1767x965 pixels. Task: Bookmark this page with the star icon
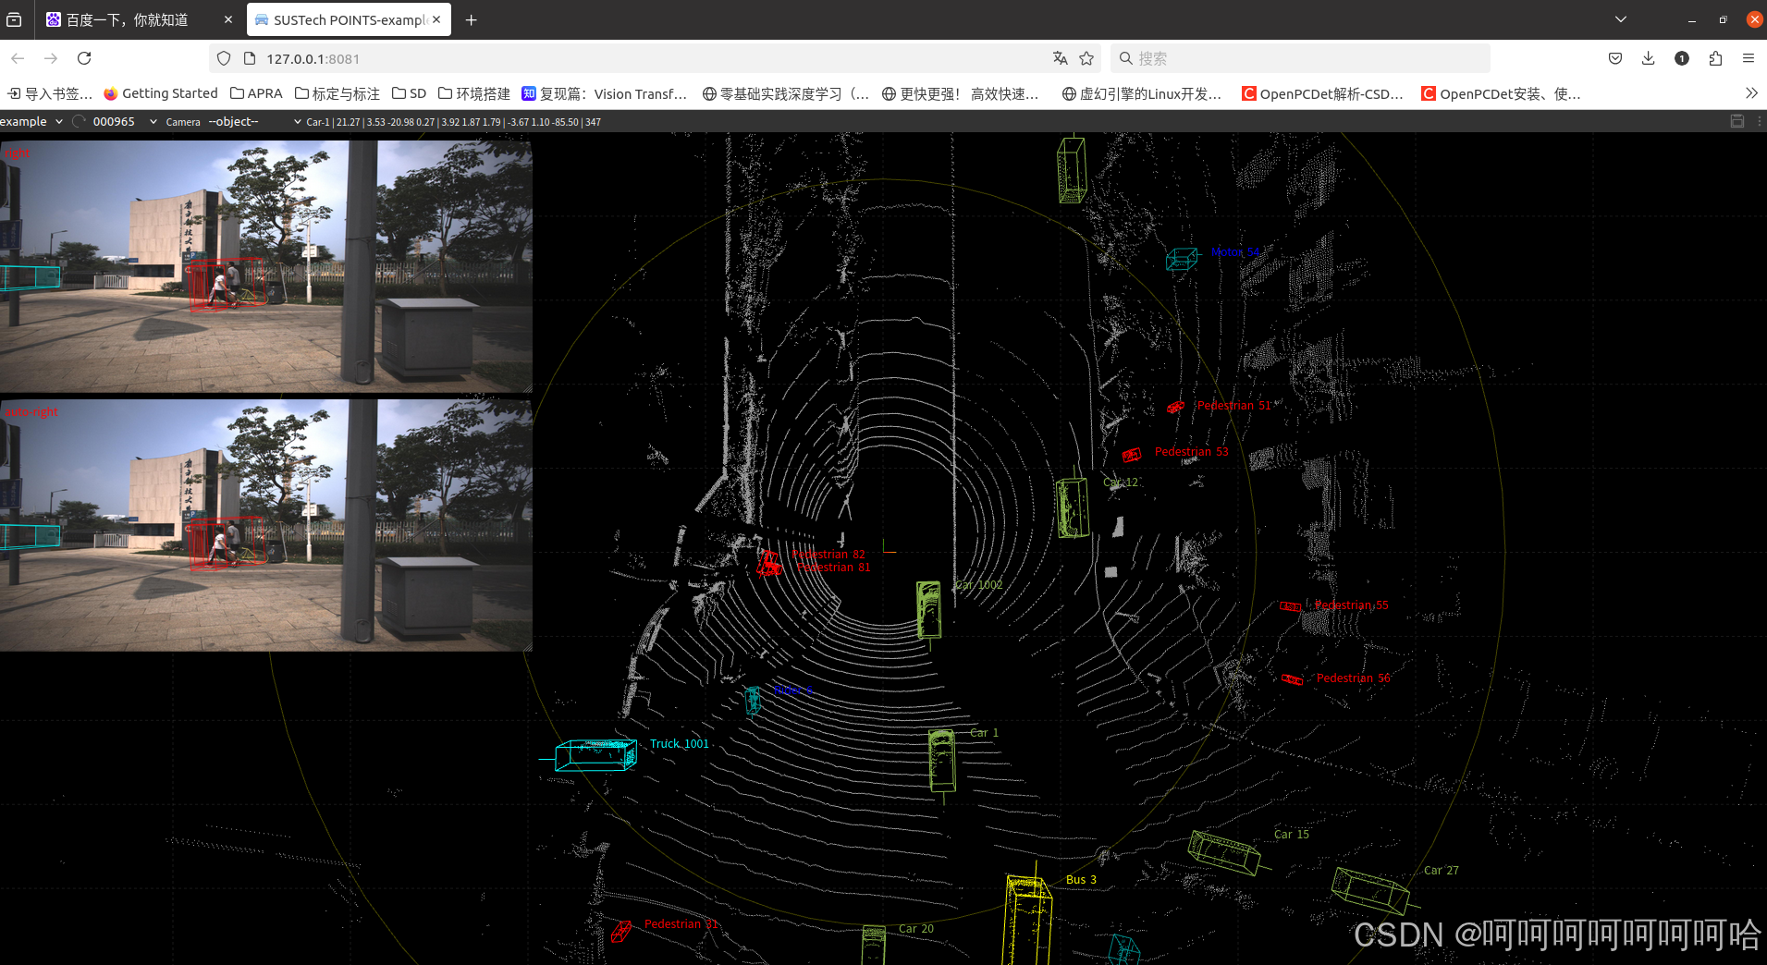tap(1086, 58)
